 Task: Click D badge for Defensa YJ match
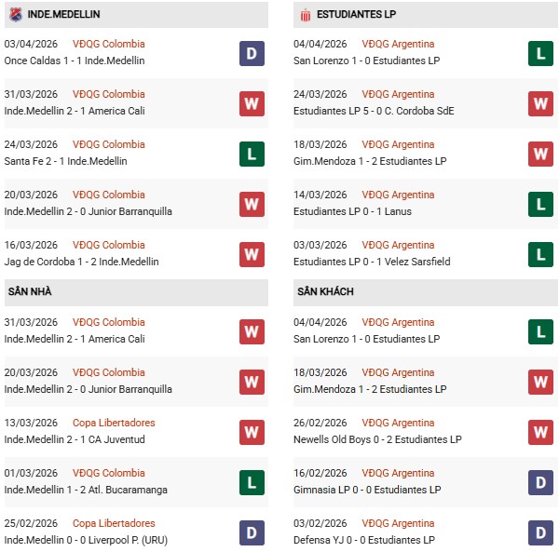coord(541,532)
